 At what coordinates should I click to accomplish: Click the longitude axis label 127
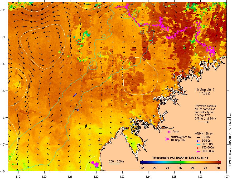[x=226, y=176]
